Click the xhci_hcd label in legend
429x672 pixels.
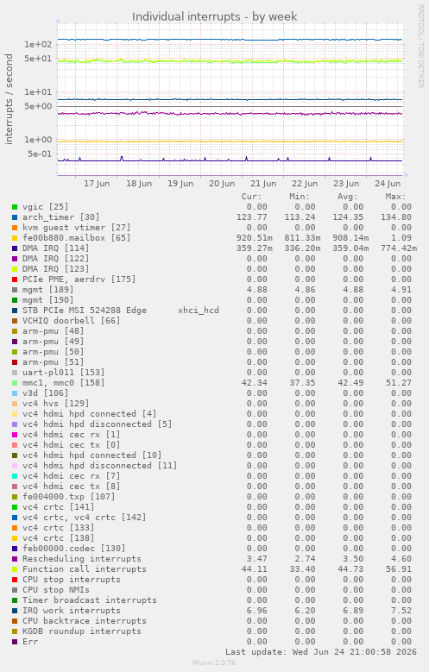point(199,311)
